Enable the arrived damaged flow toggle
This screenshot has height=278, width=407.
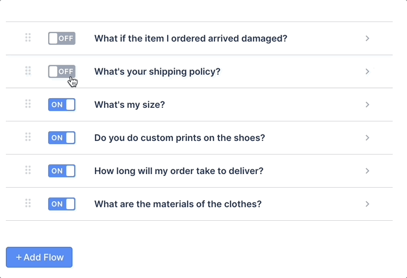click(x=62, y=38)
